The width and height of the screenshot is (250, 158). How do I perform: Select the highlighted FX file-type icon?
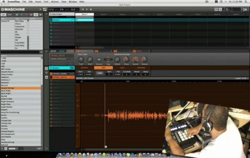36,15
